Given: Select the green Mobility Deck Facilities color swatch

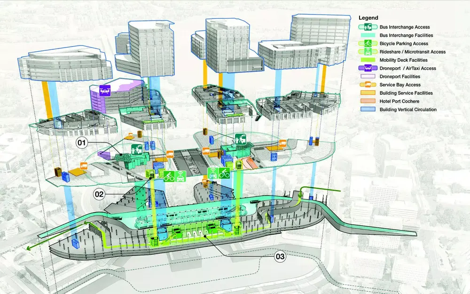Looking at the screenshot, I should (368, 60).
